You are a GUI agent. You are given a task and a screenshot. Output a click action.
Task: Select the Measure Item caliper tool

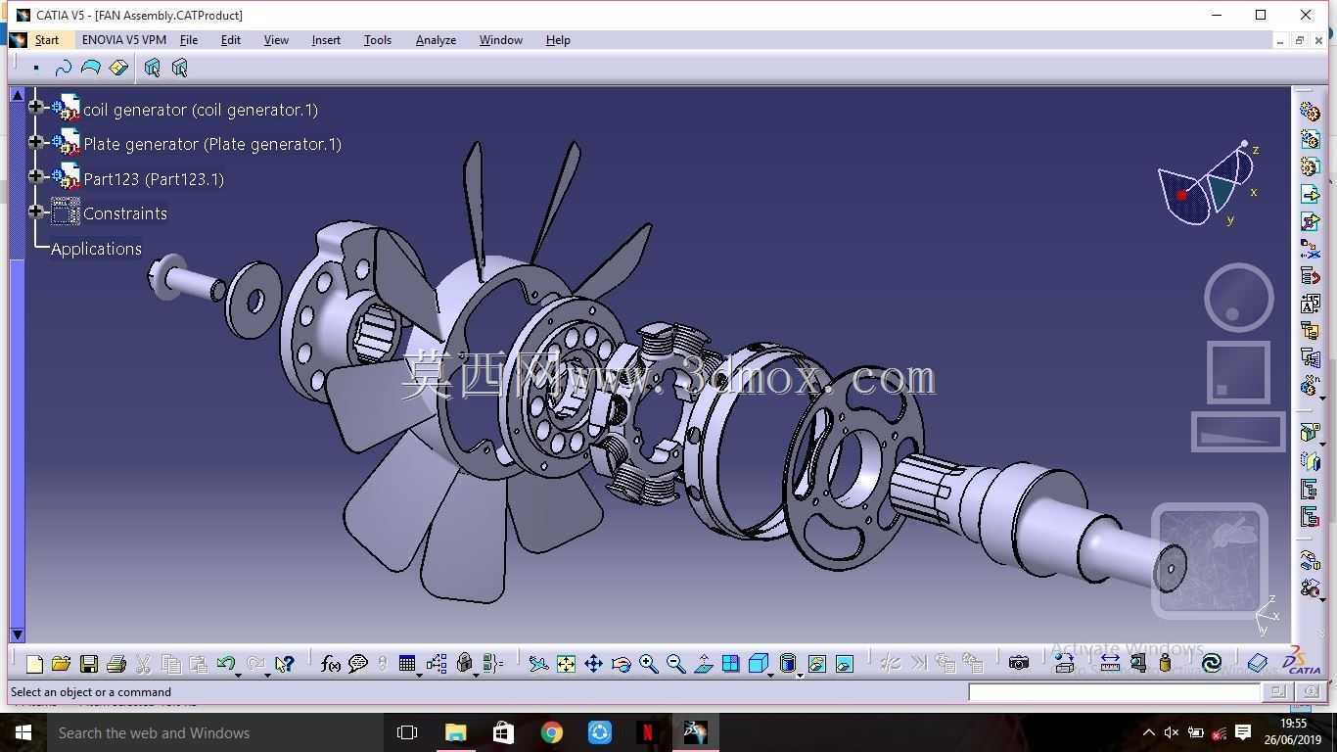tap(1137, 664)
